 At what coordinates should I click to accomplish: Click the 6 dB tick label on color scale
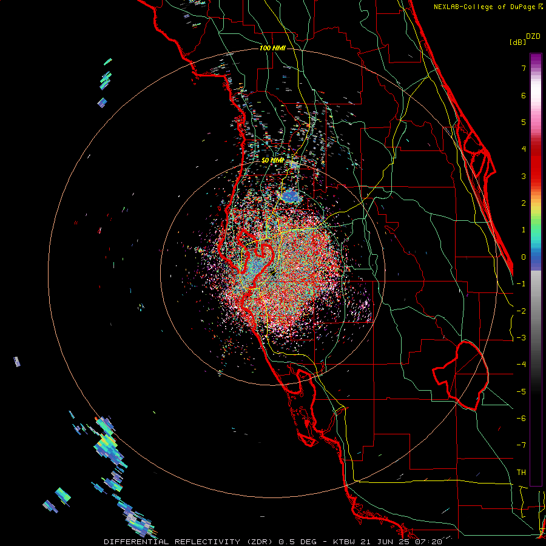coord(524,95)
